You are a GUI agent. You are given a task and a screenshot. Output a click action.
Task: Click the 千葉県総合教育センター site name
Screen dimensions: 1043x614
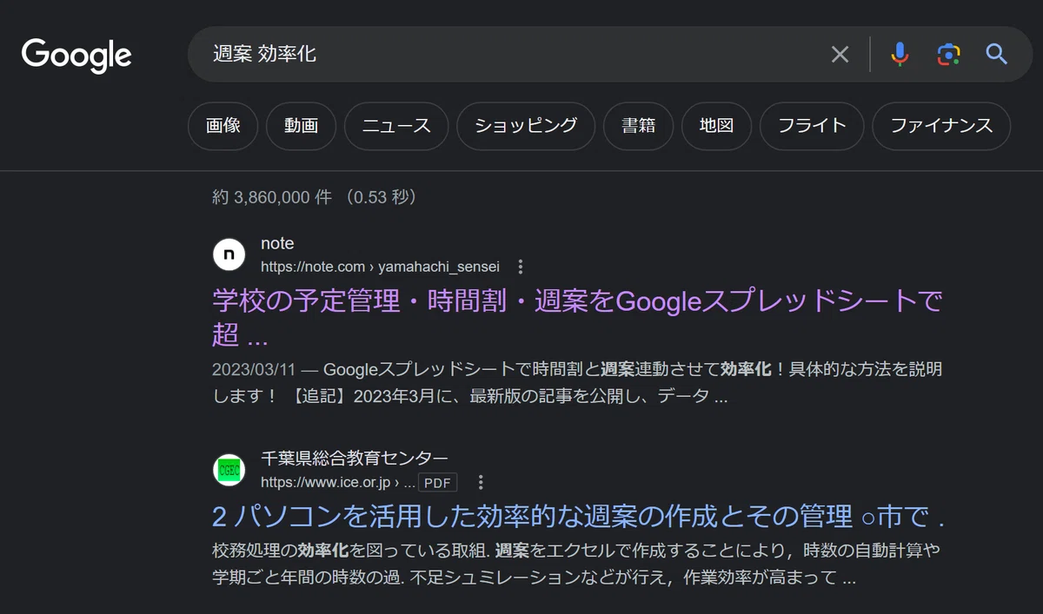pos(355,459)
